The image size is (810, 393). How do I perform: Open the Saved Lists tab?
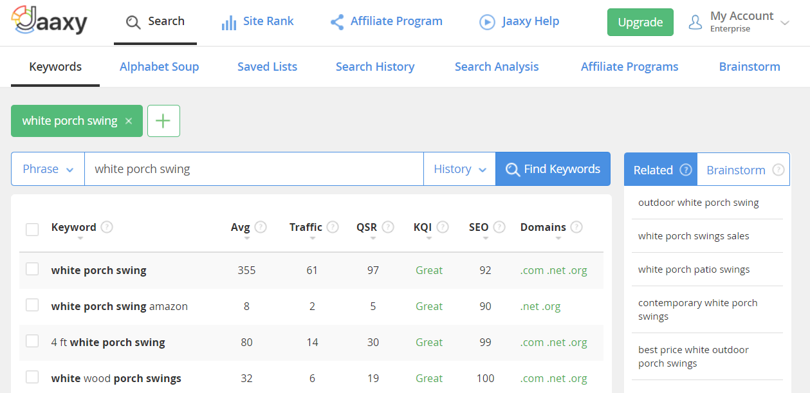pos(267,67)
